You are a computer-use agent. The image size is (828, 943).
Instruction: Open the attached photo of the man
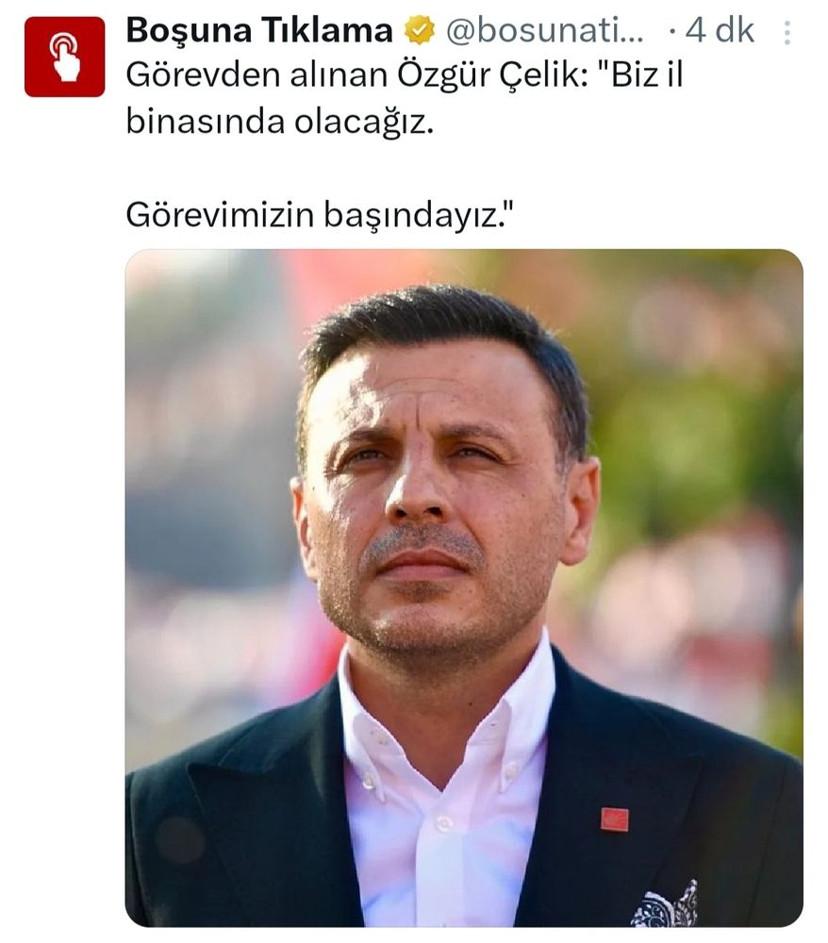click(x=464, y=587)
